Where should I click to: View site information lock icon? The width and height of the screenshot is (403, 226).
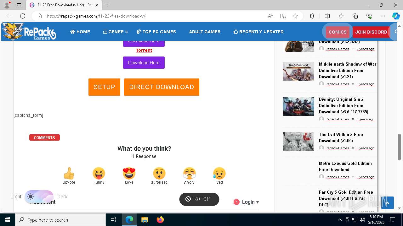point(40,16)
